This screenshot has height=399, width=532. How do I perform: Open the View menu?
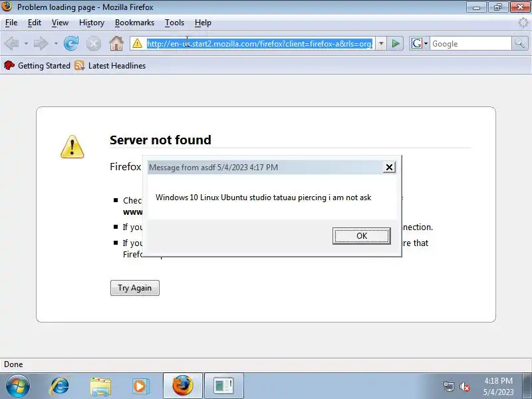(x=60, y=23)
